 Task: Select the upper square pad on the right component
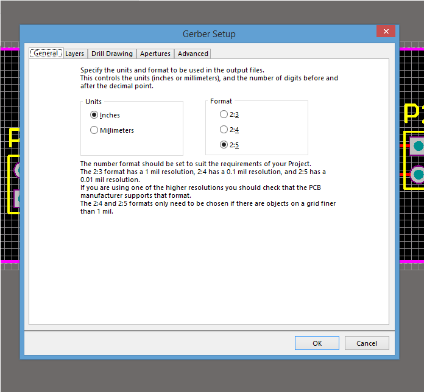[x=417, y=145]
